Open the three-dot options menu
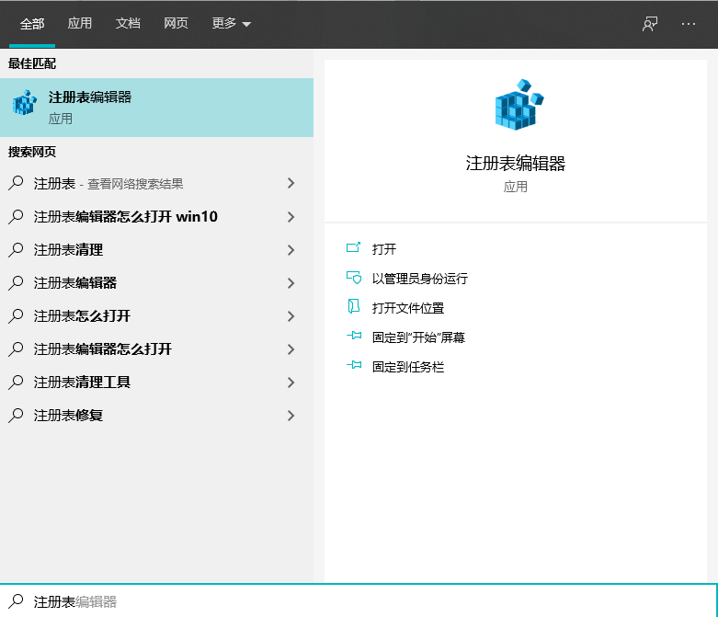 point(689,24)
